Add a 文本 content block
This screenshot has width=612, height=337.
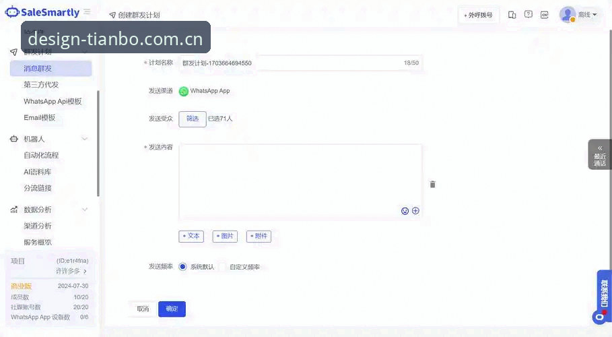click(x=191, y=236)
